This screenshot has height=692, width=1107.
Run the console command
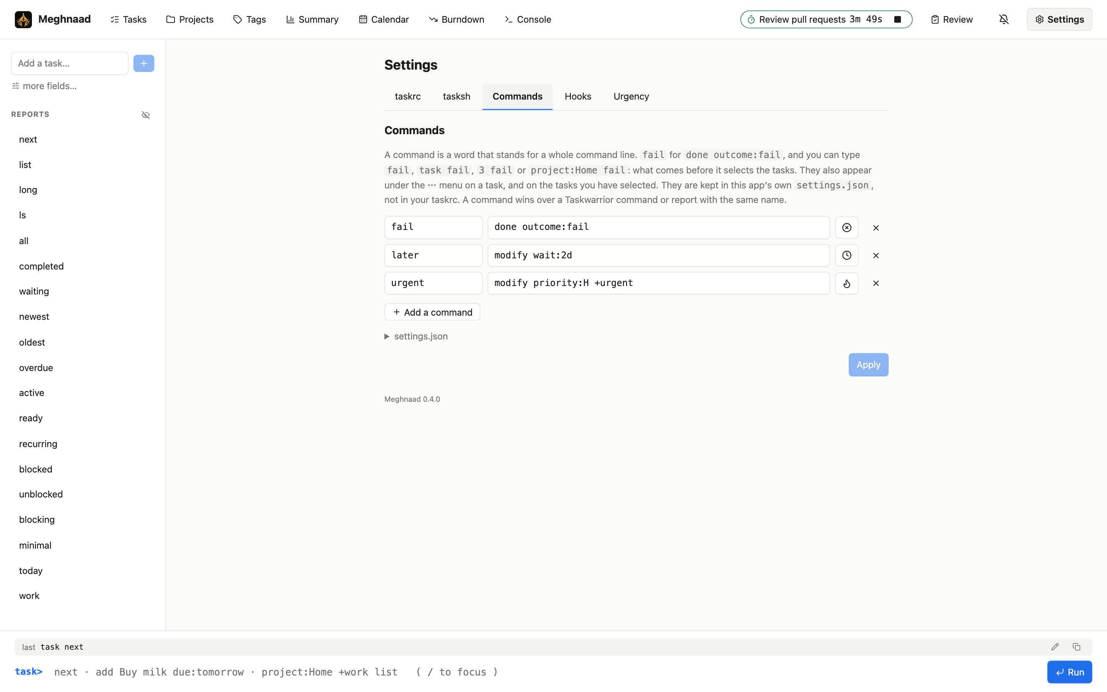[x=1069, y=672]
